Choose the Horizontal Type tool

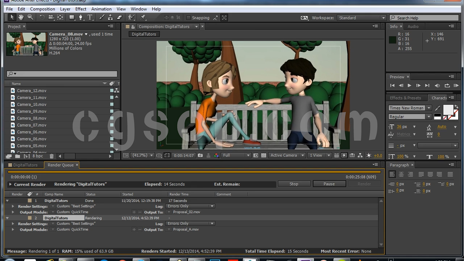click(x=90, y=17)
